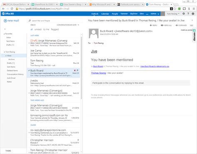The width and height of the screenshot is (197, 154).
Task: Expand the draft Jorge Mamanao conversation arrow
Action: tap(29, 43)
